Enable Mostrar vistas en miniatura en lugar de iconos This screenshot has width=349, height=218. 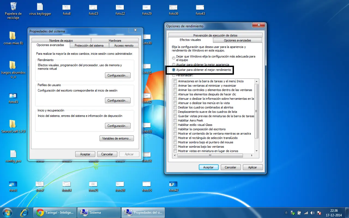(x=175, y=151)
